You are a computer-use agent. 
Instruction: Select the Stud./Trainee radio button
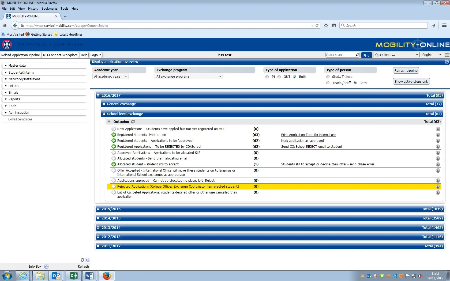tap(328, 77)
